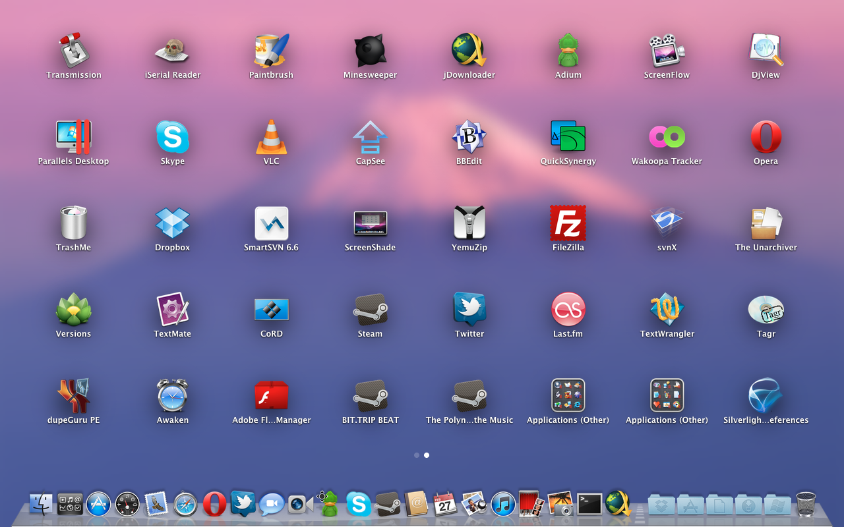Image resolution: width=844 pixels, height=527 pixels.
Task: Open the VLC media player
Action: pyautogui.click(x=272, y=137)
